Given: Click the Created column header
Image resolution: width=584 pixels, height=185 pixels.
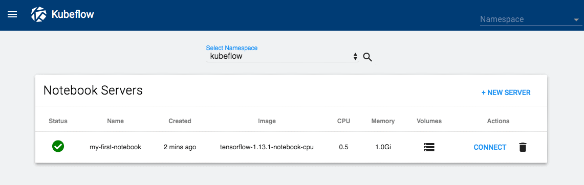Looking at the screenshot, I should coord(180,121).
